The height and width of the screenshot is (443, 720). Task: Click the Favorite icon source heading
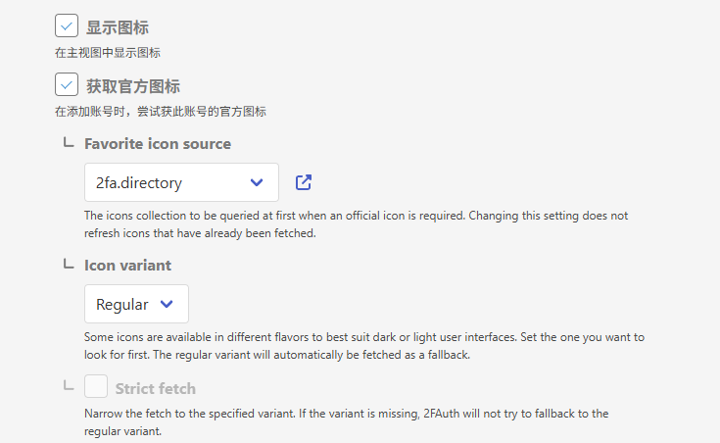coord(158,144)
